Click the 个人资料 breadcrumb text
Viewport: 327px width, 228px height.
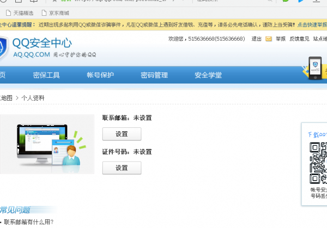33,98
